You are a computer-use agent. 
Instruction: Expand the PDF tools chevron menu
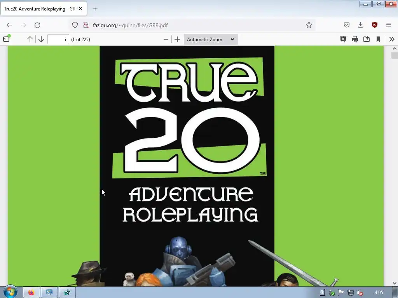pyautogui.click(x=392, y=39)
